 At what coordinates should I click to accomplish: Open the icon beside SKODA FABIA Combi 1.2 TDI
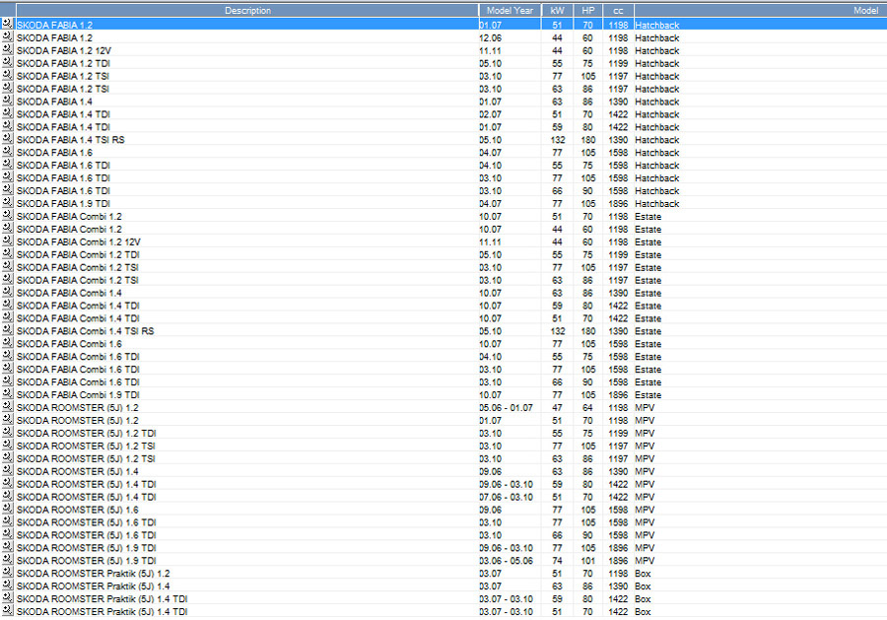pyautogui.click(x=7, y=253)
